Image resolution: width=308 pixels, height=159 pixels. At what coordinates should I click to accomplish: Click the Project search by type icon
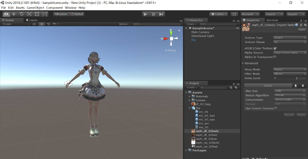tap(231, 87)
